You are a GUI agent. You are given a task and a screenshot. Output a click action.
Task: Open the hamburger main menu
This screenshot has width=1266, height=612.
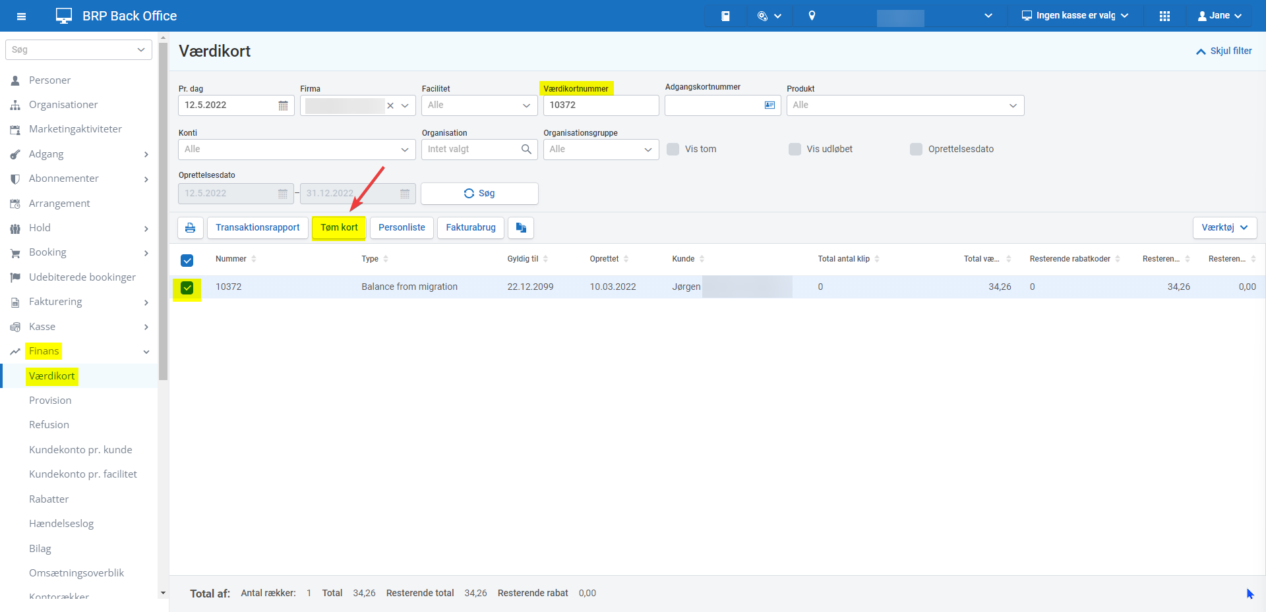coord(21,16)
